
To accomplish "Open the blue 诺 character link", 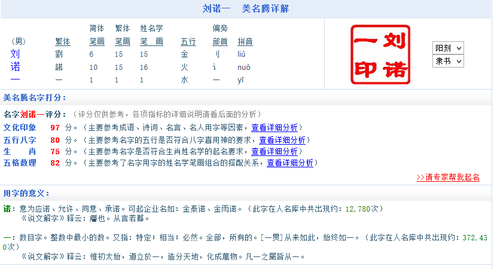I will point(15,67).
